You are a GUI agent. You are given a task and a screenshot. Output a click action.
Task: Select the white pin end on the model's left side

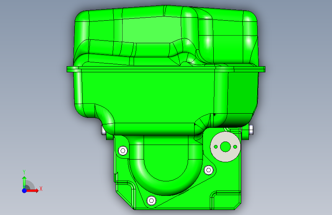(x=103, y=130)
